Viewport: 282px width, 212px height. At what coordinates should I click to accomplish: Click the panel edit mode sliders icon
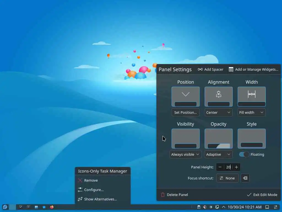(x=275, y=207)
